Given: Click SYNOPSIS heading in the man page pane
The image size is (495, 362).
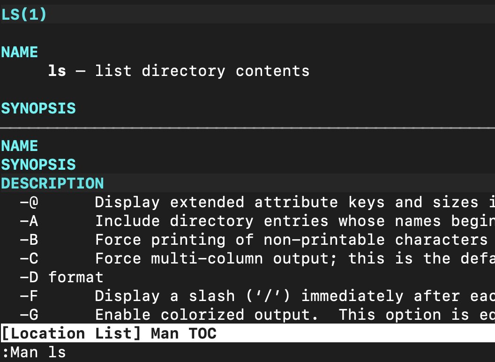Looking at the screenshot, I should point(38,108).
